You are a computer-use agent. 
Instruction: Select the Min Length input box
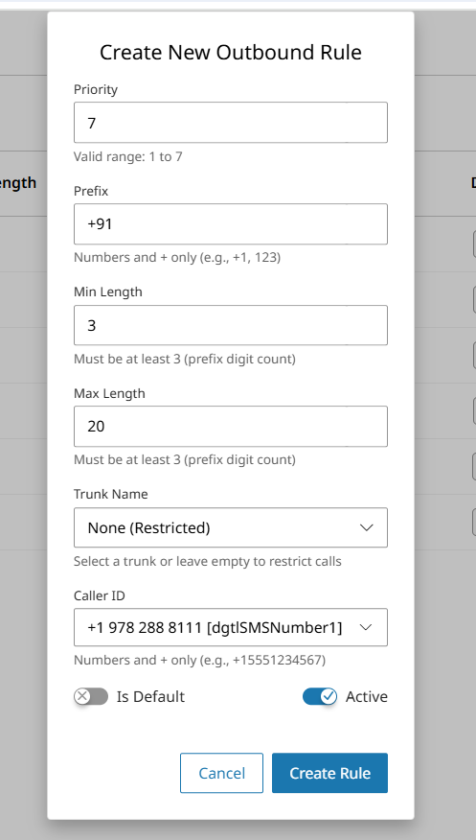pyautogui.click(x=231, y=325)
